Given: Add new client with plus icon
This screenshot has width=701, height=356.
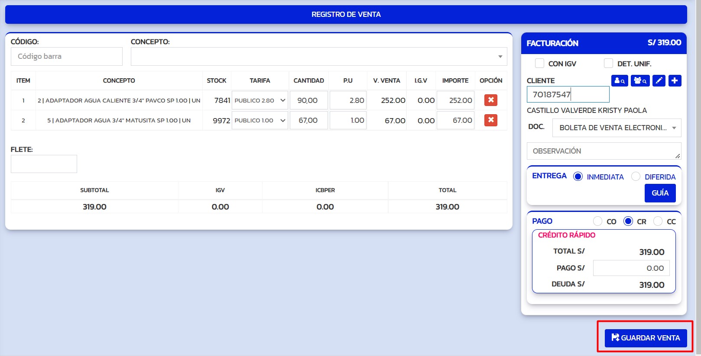Looking at the screenshot, I should (x=675, y=81).
